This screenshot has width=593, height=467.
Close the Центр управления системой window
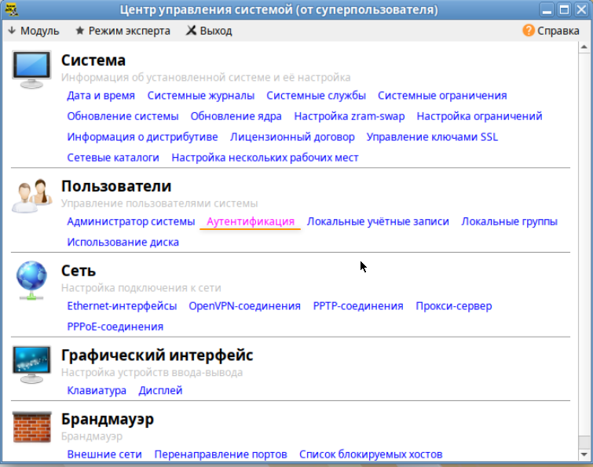coord(581,9)
